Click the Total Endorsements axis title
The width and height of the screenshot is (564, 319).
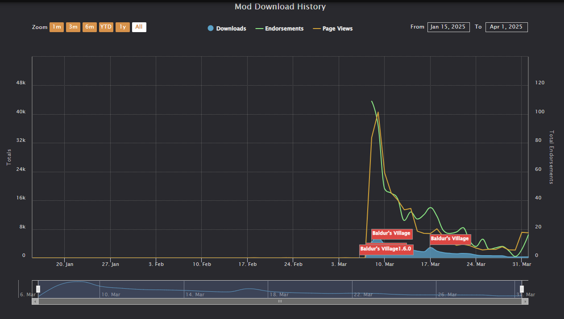pyautogui.click(x=552, y=157)
